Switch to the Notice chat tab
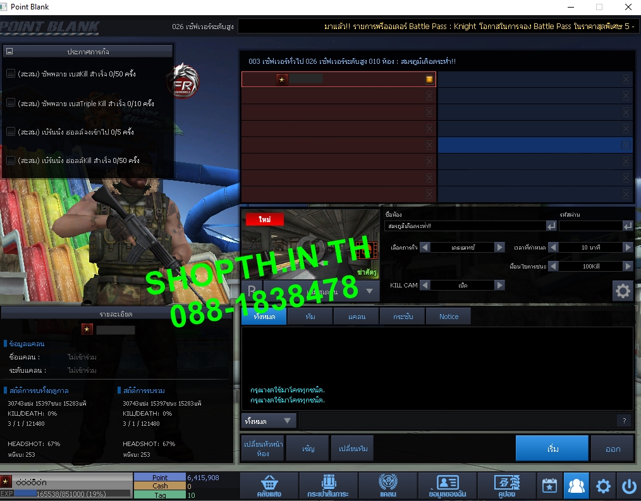 click(x=448, y=317)
